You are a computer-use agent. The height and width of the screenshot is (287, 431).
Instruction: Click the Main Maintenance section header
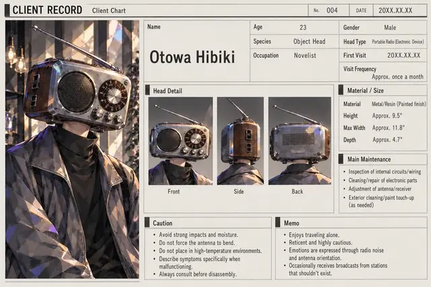point(369,159)
